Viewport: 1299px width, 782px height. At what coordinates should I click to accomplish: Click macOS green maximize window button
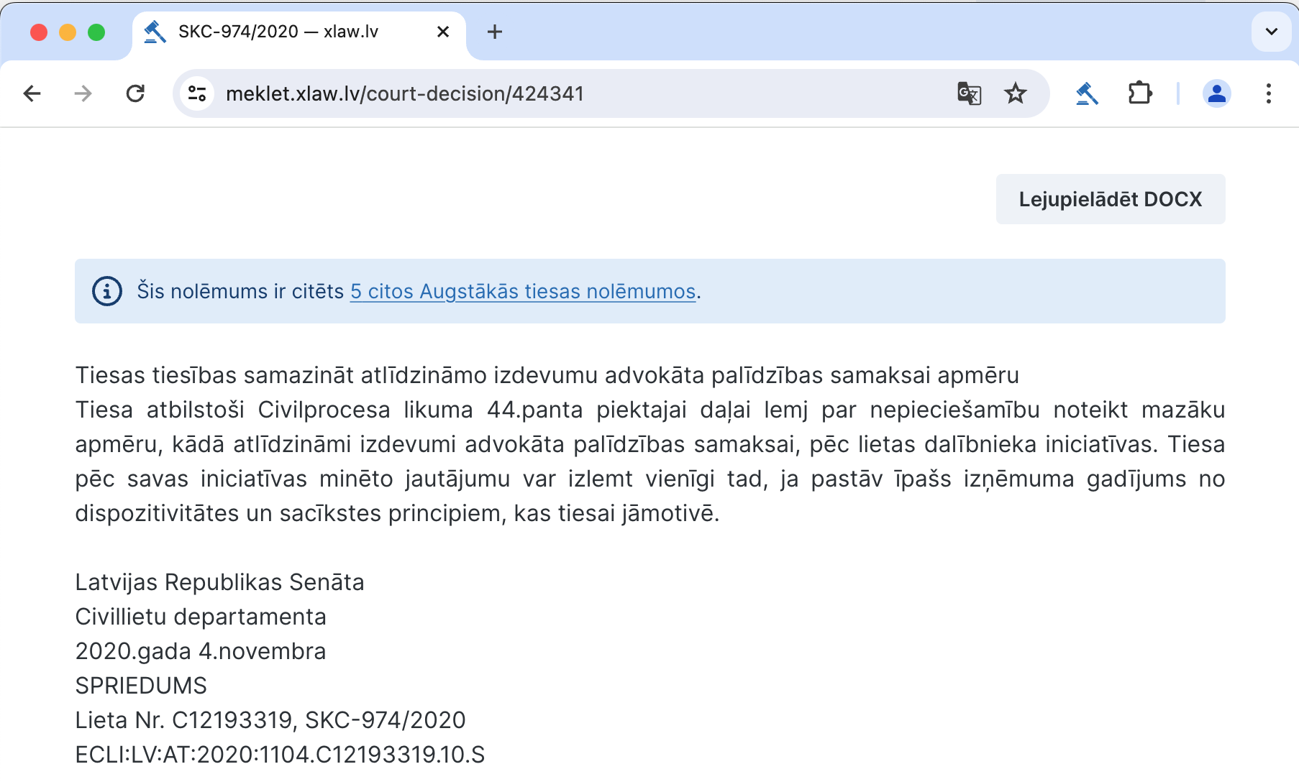96,32
